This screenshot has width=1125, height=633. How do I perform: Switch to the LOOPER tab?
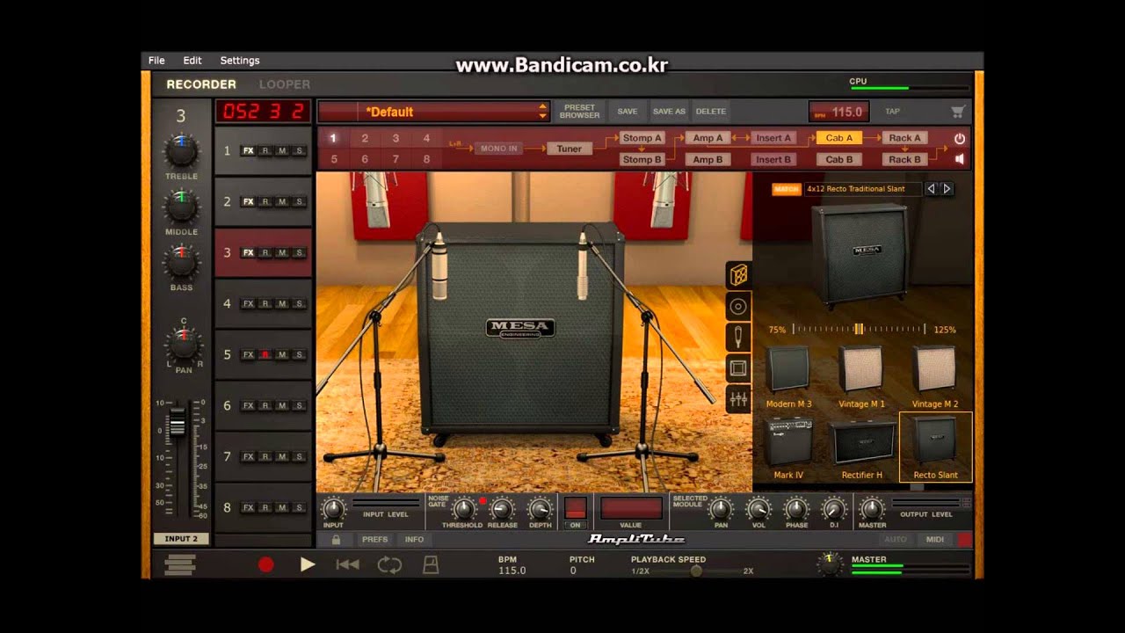[284, 84]
